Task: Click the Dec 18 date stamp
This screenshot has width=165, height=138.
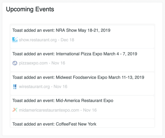Action: pos(68,40)
